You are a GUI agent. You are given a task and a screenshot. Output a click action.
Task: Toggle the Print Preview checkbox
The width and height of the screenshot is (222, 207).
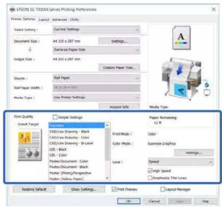pyautogui.click(x=114, y=189)
